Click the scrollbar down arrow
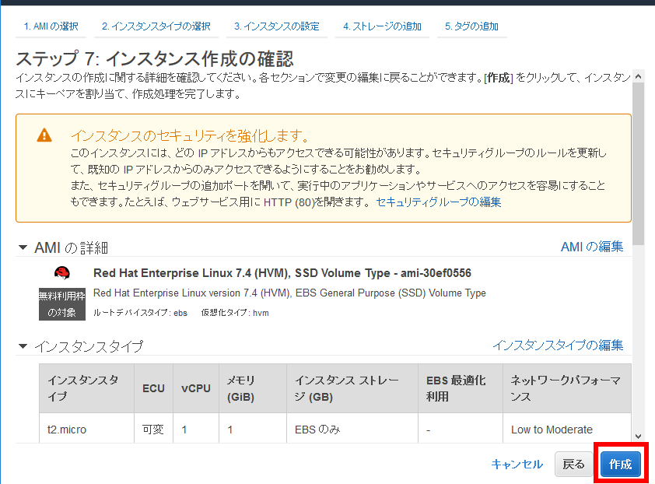This screenshot has height=484, width=655. [x=638, y=436]
